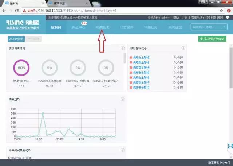Switch to the one-week view toggle
The width and height of the screenshot is (233, 166).
[33, 39]
